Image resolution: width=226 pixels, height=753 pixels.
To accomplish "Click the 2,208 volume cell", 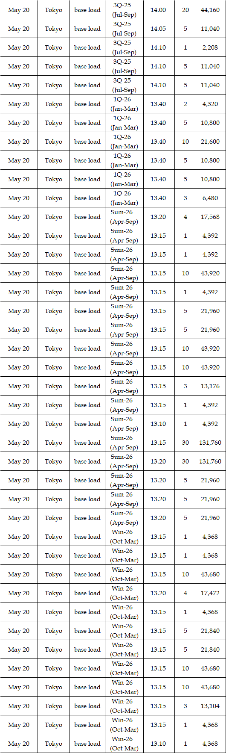I will tap(210, 47).
